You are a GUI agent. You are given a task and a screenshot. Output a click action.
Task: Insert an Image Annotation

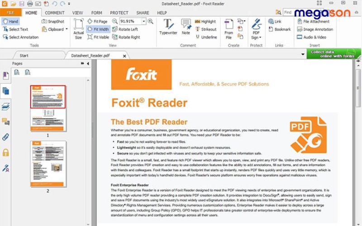coord(315,29)
